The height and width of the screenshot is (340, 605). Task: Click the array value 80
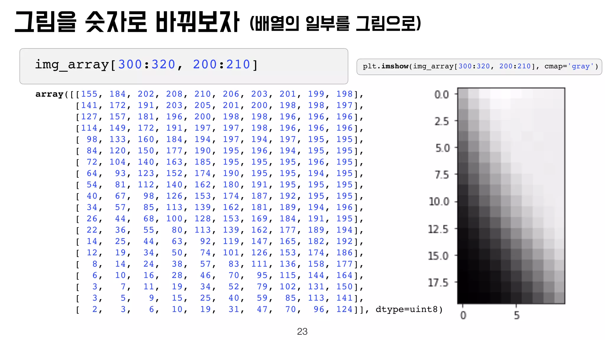click(x=177, y=230)
